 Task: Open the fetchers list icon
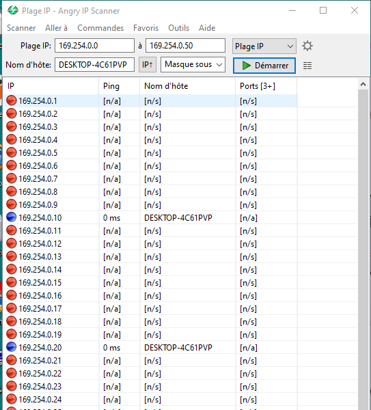[307, 66]
